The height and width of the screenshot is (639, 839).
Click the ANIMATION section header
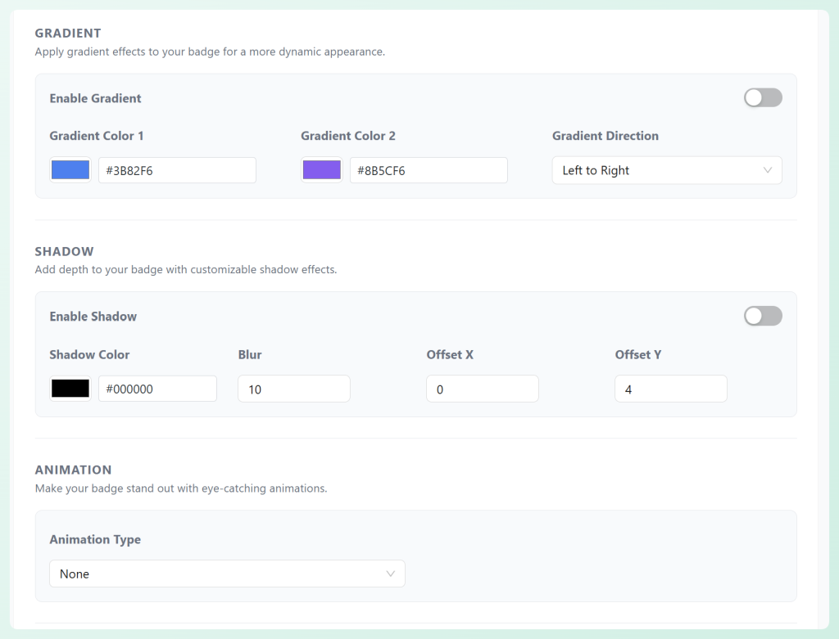click(73, 470)
